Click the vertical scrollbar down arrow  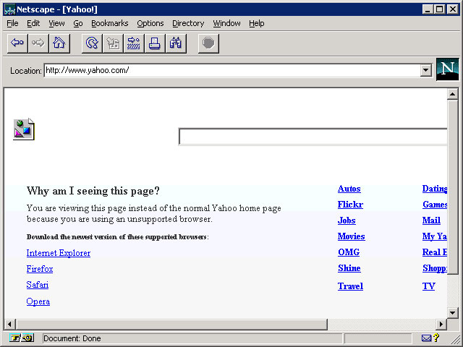(453, 312)
